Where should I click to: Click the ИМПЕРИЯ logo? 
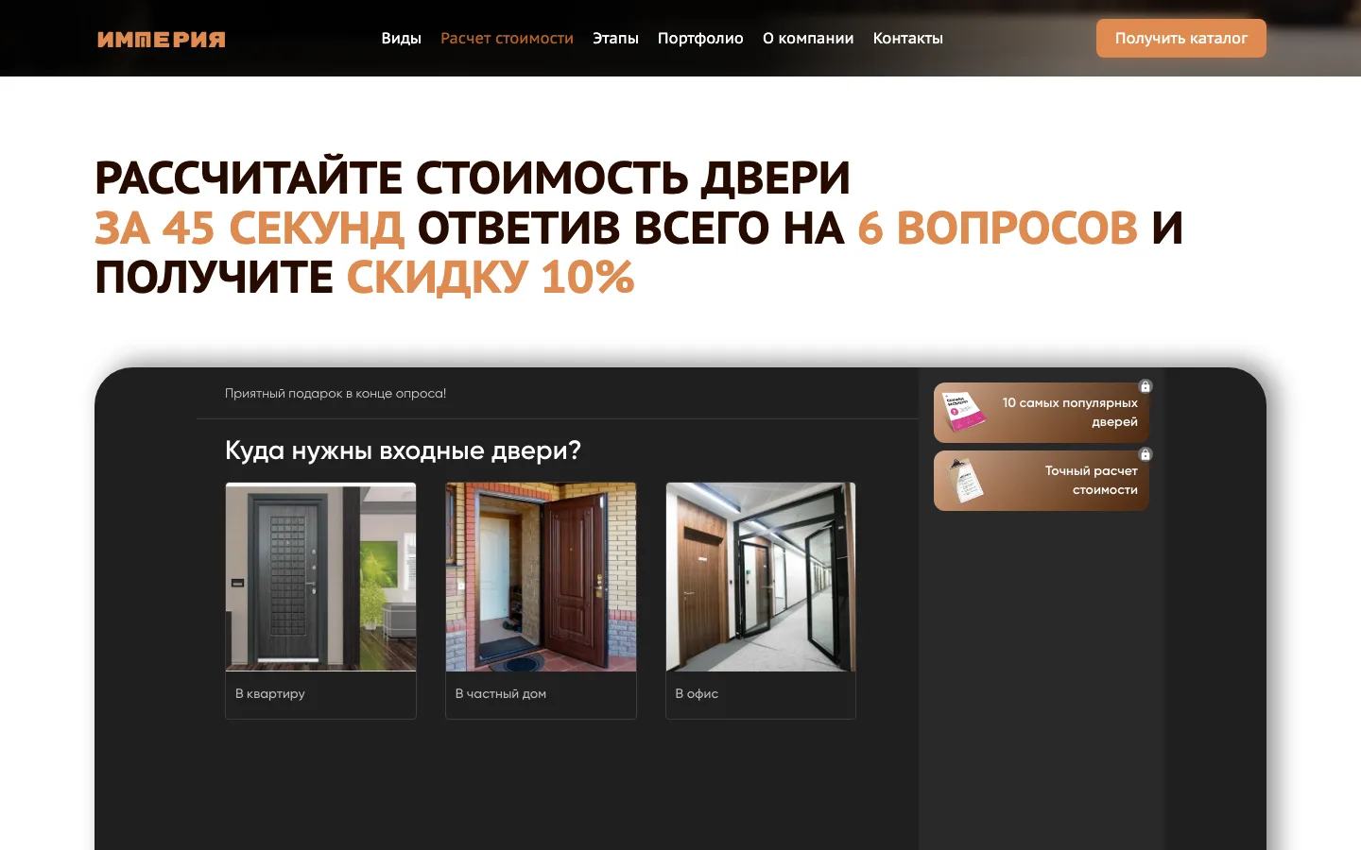pyautogui.click(x=162, y=39)
